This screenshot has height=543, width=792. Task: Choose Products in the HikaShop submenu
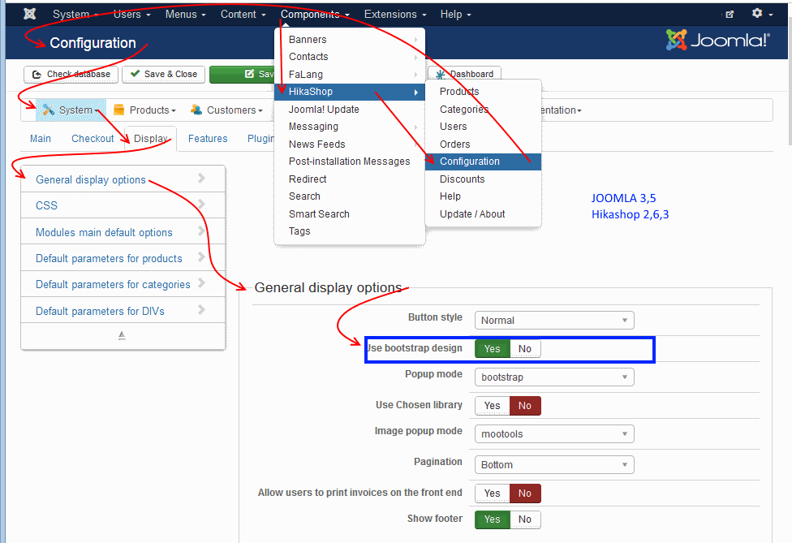pos(484,92)
